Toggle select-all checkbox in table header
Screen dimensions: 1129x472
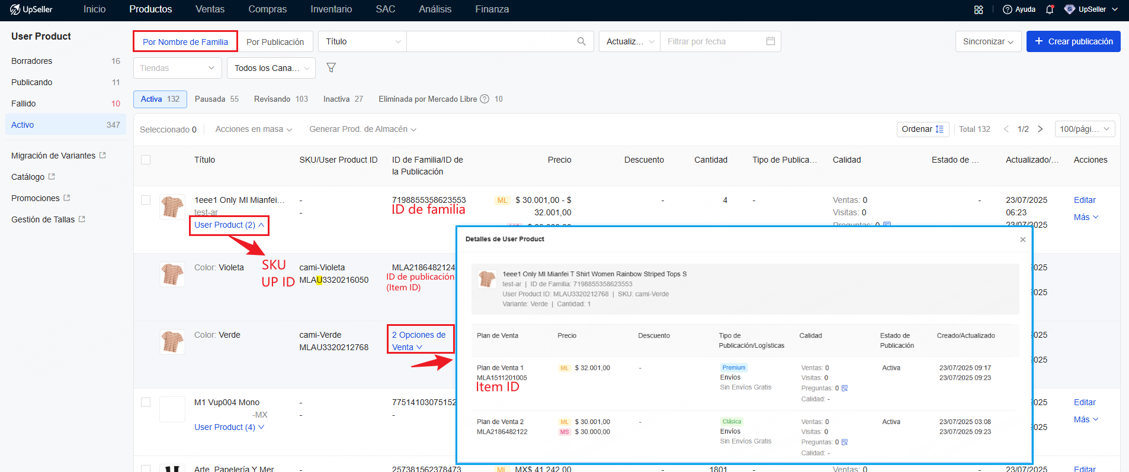point(146,160)
